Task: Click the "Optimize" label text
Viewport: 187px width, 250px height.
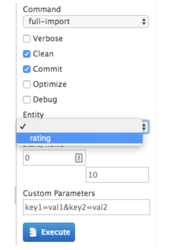Action: (50, 84)
